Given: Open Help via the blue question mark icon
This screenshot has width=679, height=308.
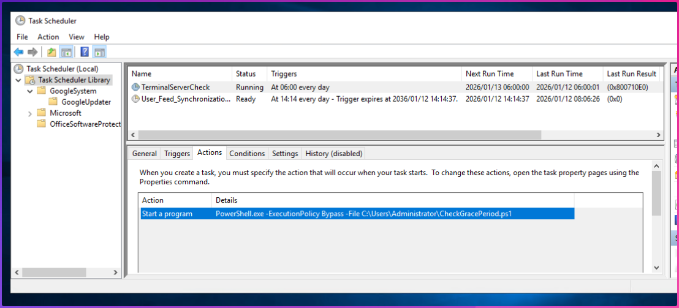Looking at the screenshot, I should pyautogui.click(x=85, y=52).
